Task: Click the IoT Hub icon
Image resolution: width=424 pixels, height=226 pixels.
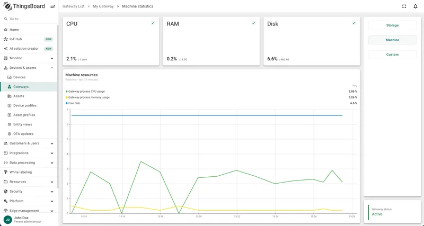Action: point(6,39)
